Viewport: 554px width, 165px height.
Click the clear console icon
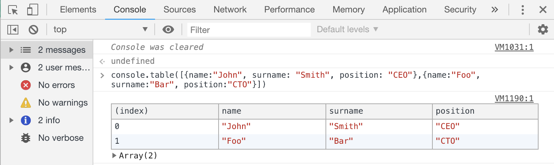[x=33, y=30]
